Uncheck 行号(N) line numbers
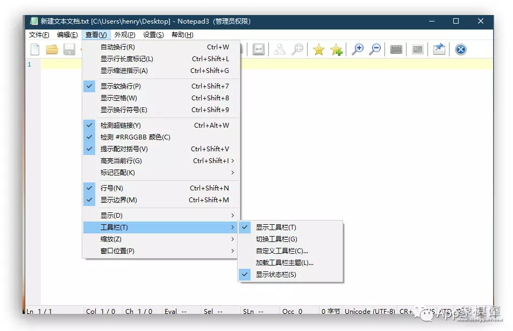This screenshot has height=331, width=513. tap(161, 188)
